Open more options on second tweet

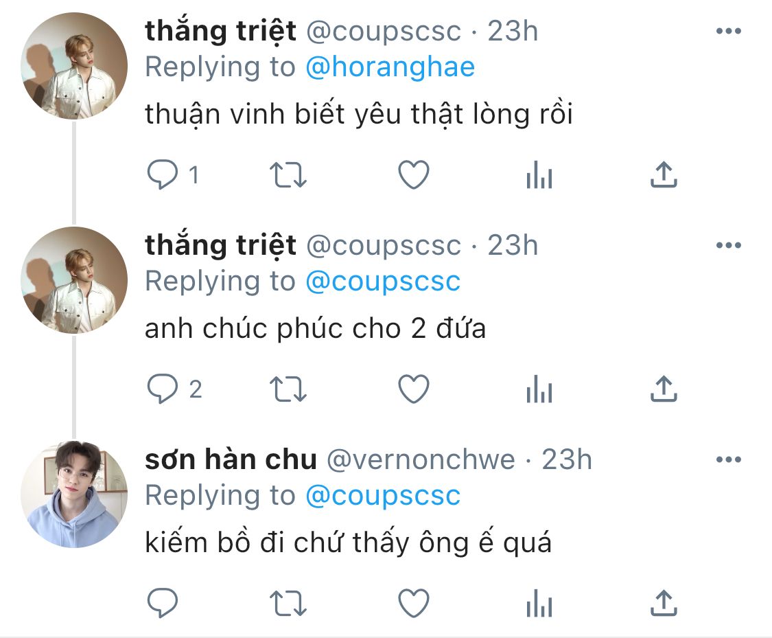729,245
